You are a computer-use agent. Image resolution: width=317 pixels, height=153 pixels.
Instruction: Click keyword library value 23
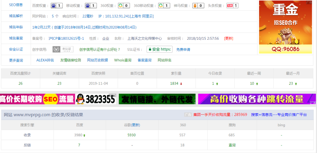coord(59,83)
